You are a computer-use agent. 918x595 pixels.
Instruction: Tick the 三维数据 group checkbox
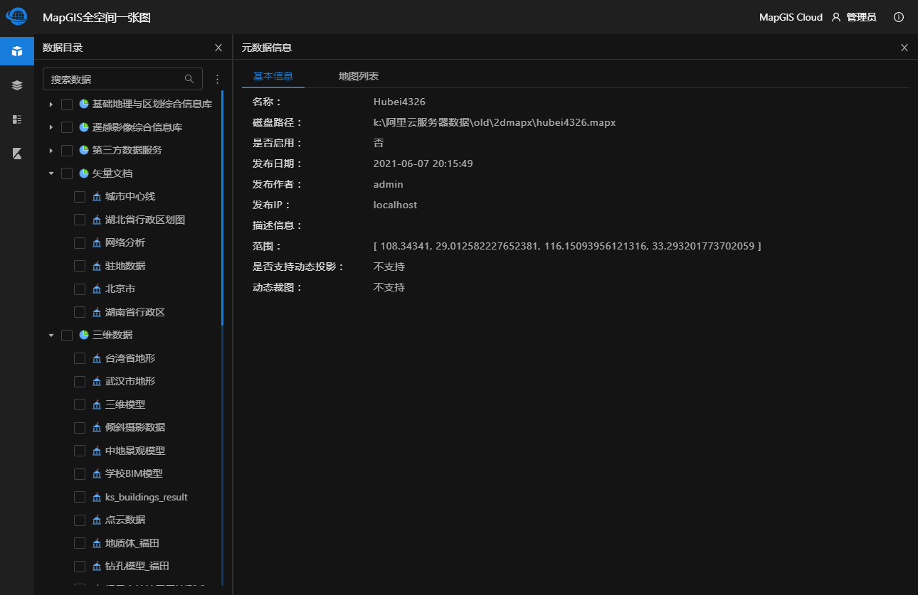tap(67, 335)
